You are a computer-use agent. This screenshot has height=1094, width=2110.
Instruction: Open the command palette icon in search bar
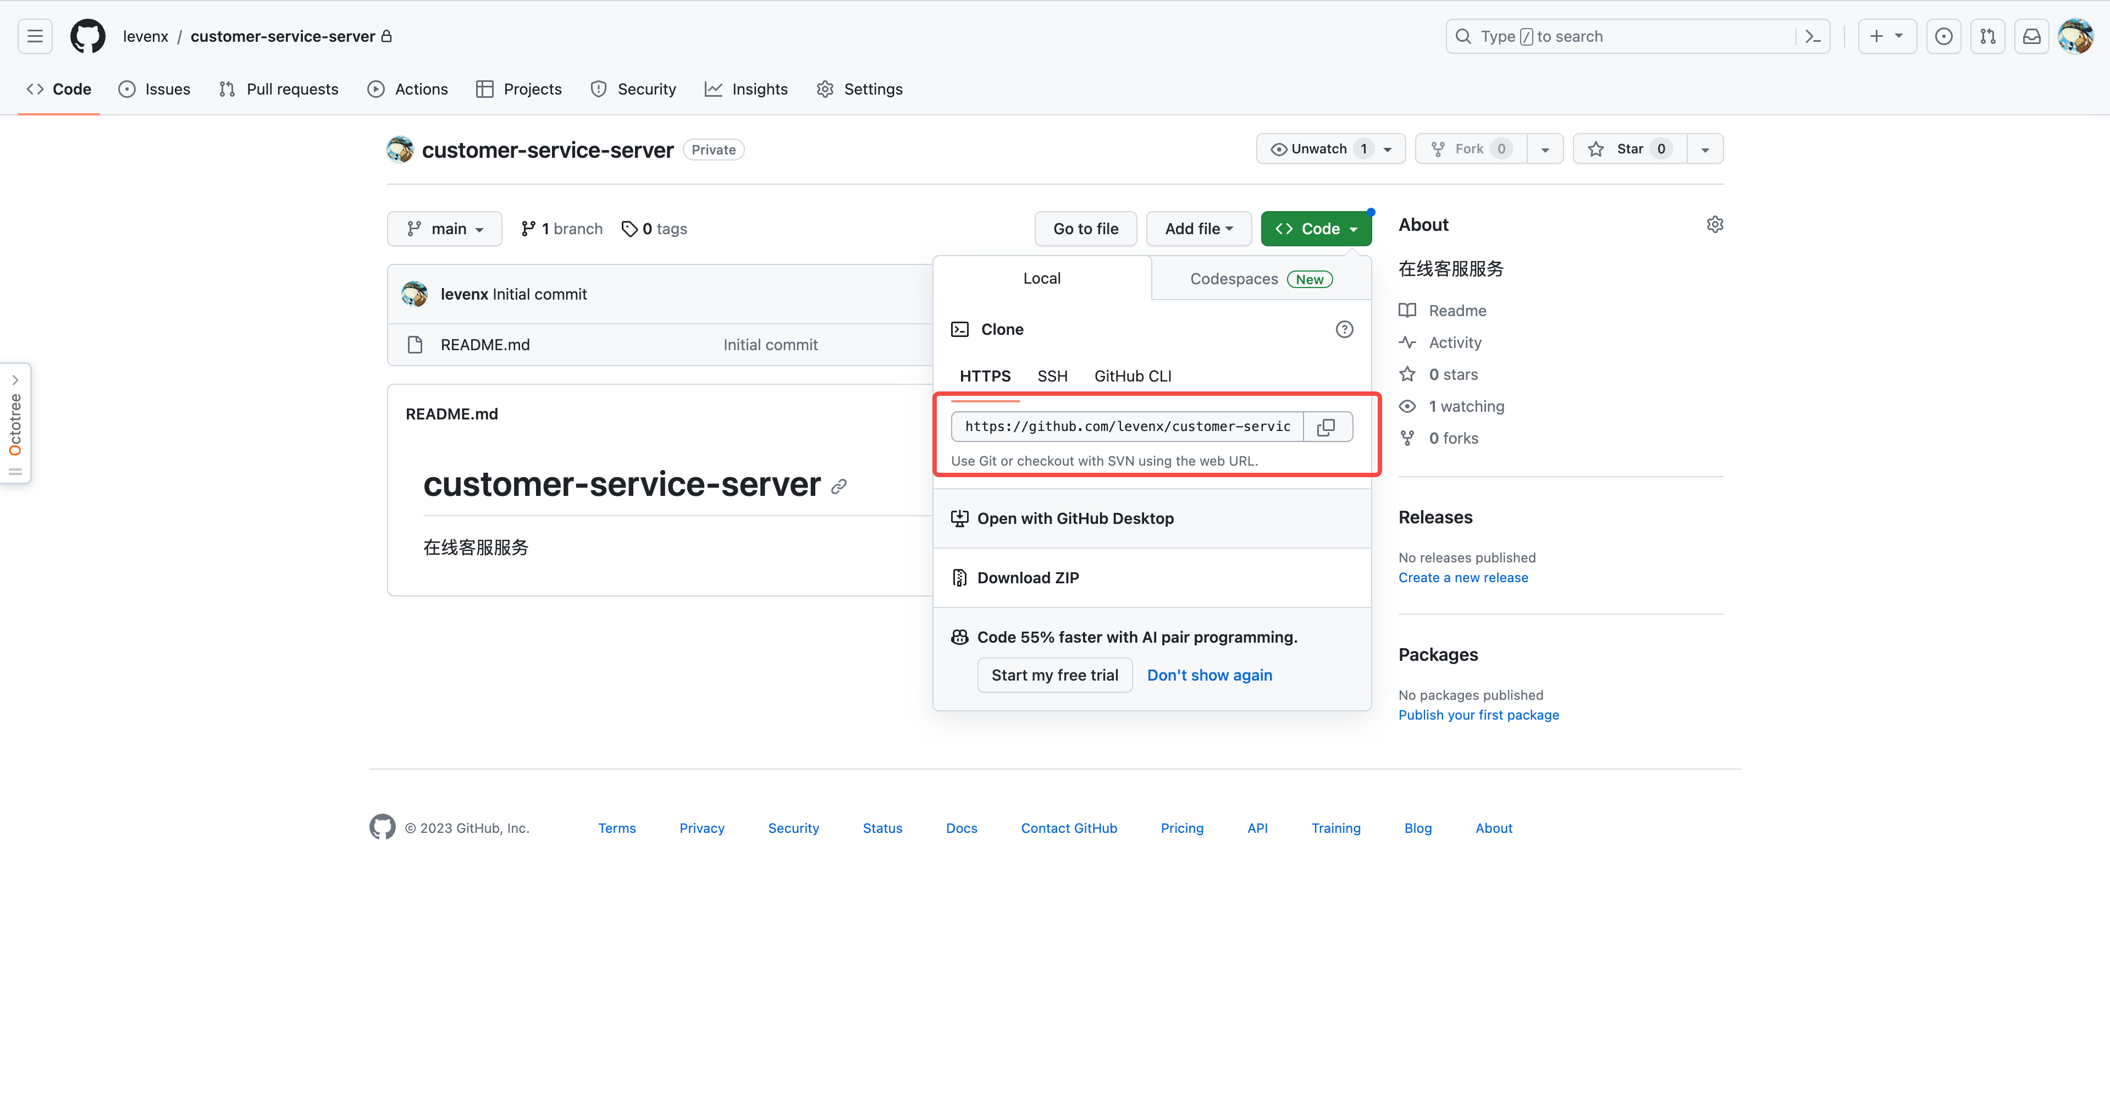pos(1813,36)
